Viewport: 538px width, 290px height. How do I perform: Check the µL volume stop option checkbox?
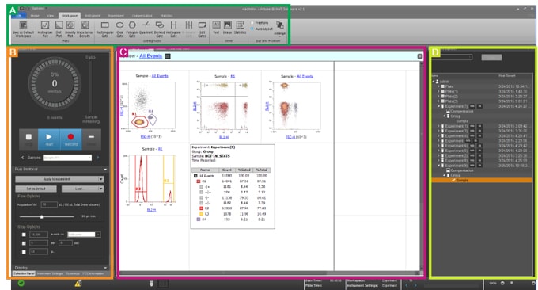click(x=24, y=252)
